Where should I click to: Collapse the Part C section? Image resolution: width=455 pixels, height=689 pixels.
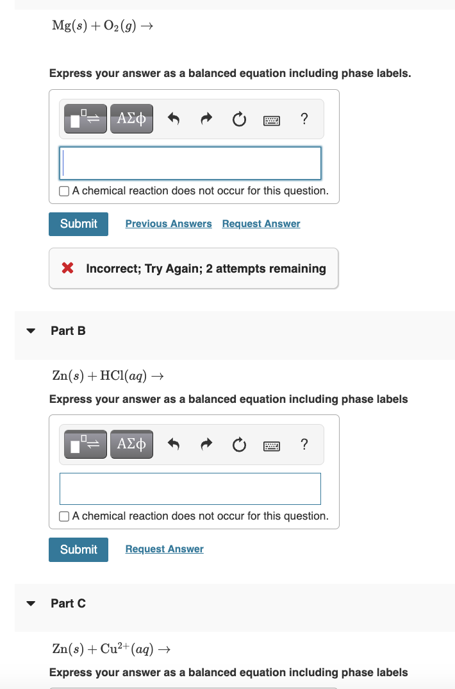pos(31,603)
